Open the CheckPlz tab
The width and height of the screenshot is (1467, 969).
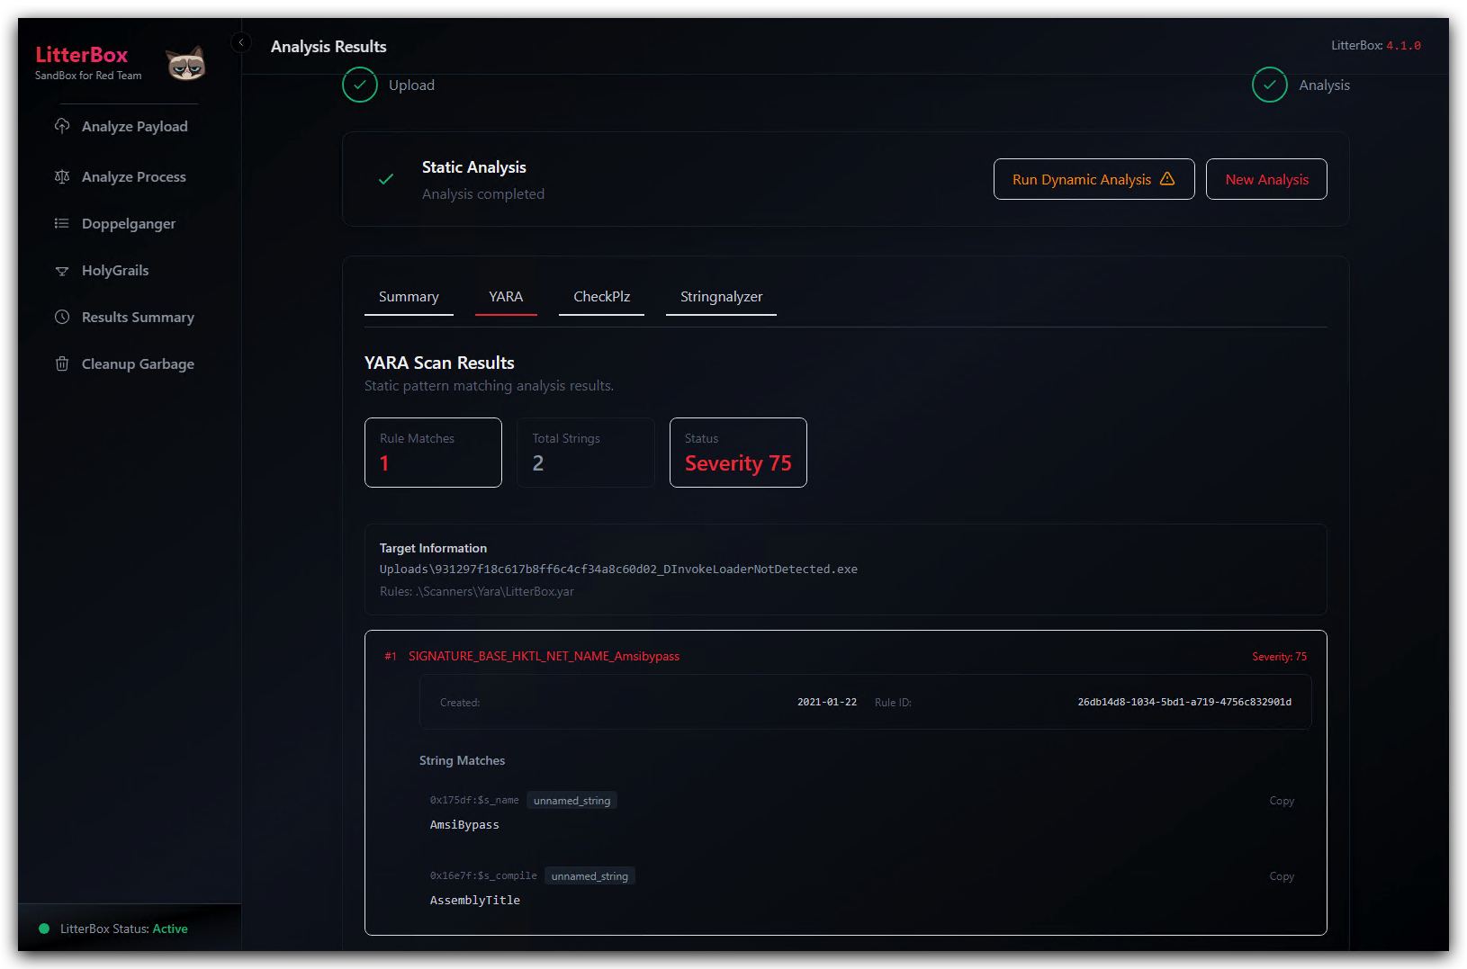click(601, 297)
